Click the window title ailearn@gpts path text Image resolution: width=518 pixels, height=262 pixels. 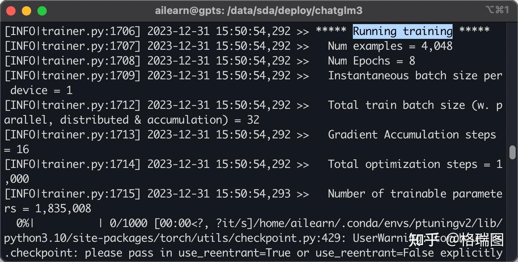pos(259,11)
